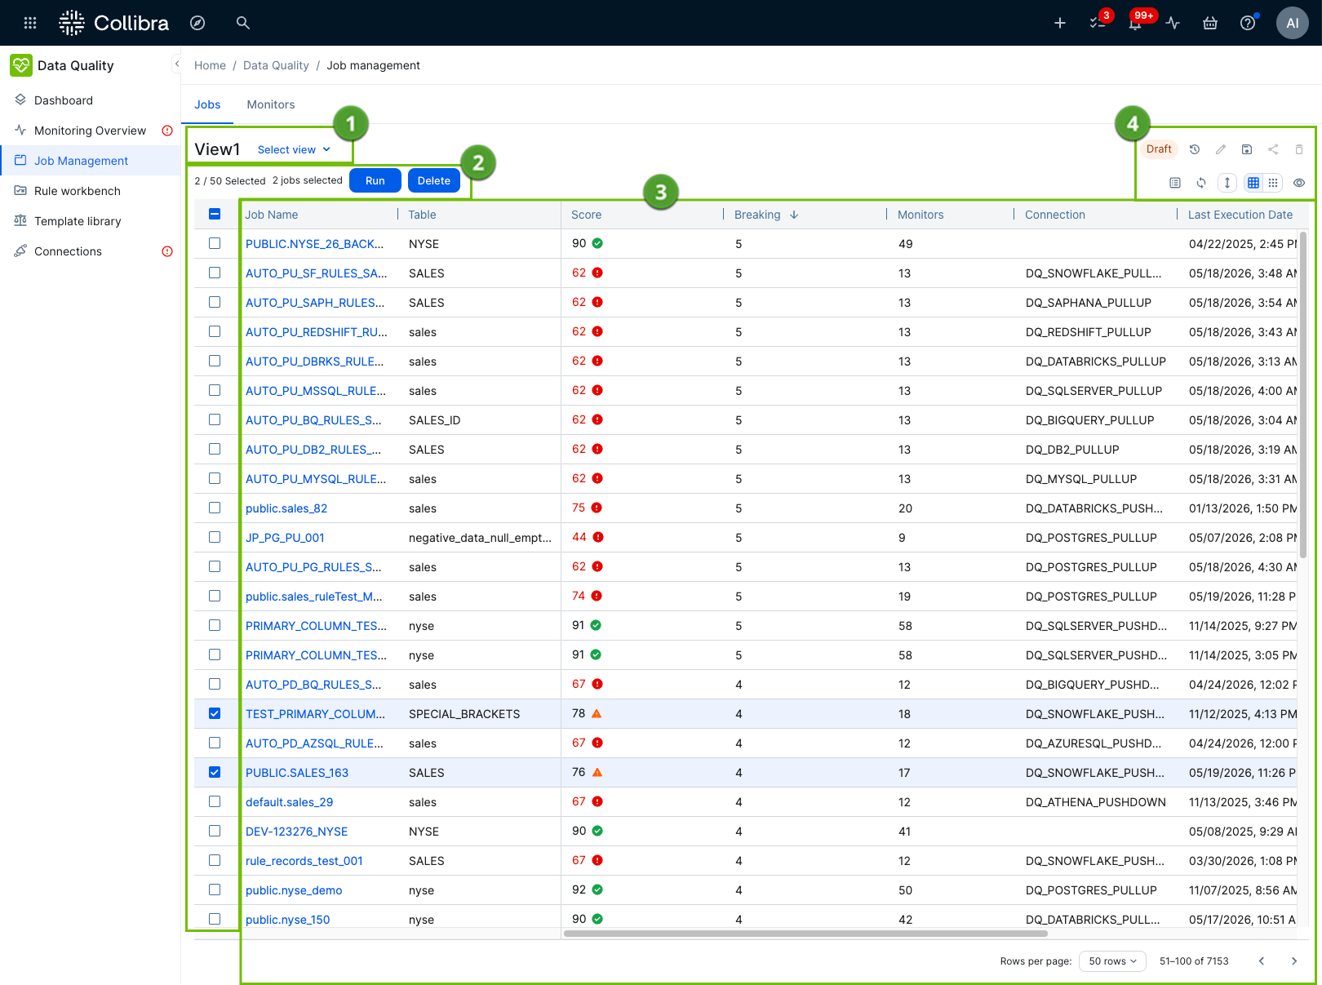Image resolution: width=1322 pixels, height=985 pixels.
Task: Open the app launcher grid icon
Action: (x=30, y=23)
